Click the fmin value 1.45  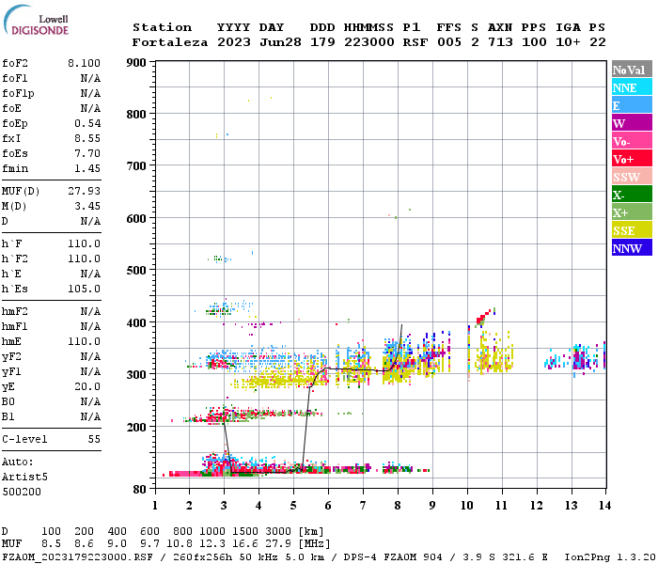click(x=87, y=168)
